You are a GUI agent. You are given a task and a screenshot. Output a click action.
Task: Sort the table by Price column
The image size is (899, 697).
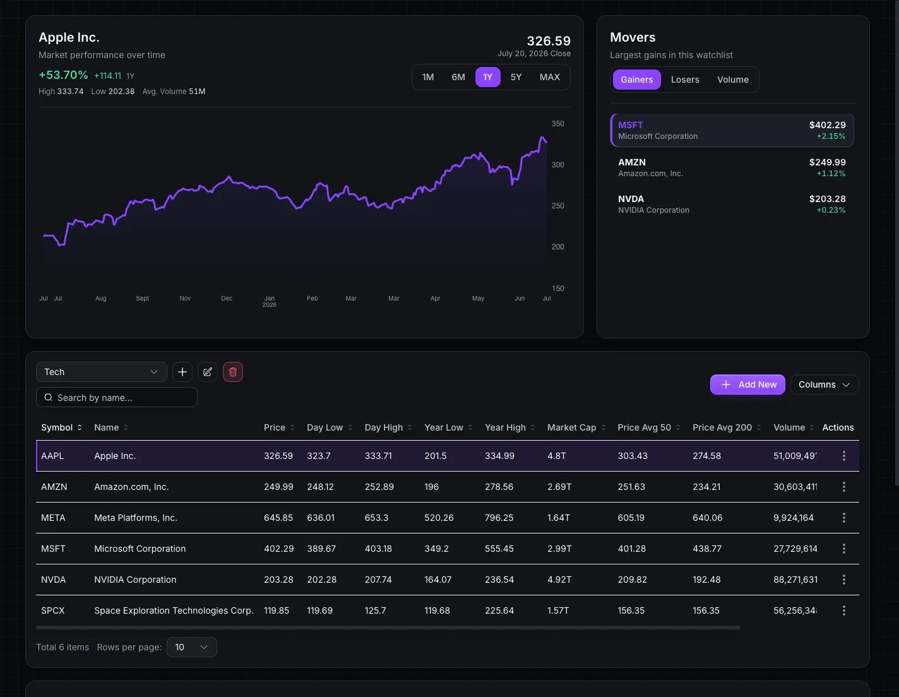point(279,427)
